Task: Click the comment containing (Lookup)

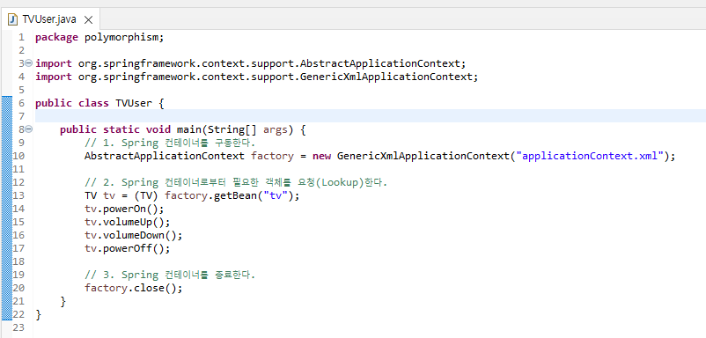Action: 236,183
